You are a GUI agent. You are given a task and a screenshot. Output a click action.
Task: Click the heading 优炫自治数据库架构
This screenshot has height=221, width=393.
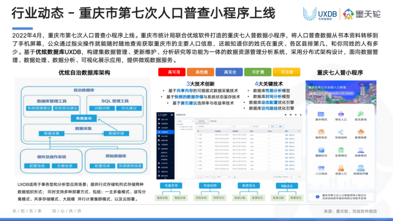pyautogui.click(x=84, y=73)
